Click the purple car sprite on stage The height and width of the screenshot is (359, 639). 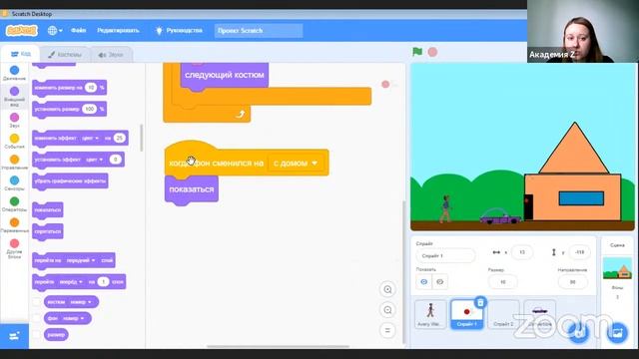[x=500, y=216]
